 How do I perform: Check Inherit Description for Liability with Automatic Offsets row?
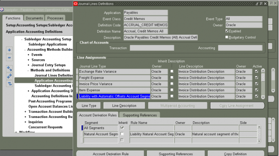[x=172, y=96]
